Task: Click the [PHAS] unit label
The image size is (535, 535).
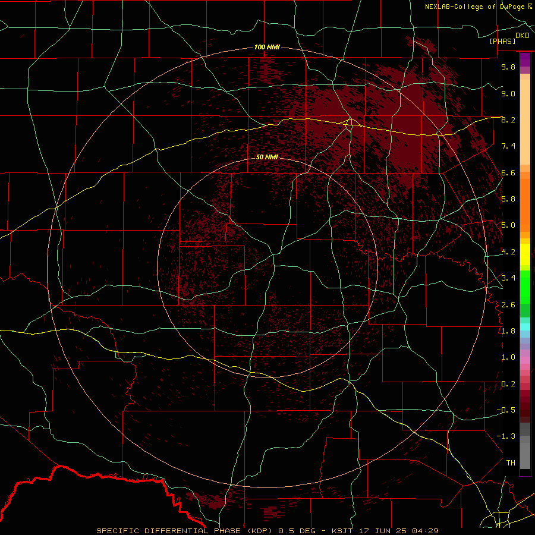Action: [502, 42]
